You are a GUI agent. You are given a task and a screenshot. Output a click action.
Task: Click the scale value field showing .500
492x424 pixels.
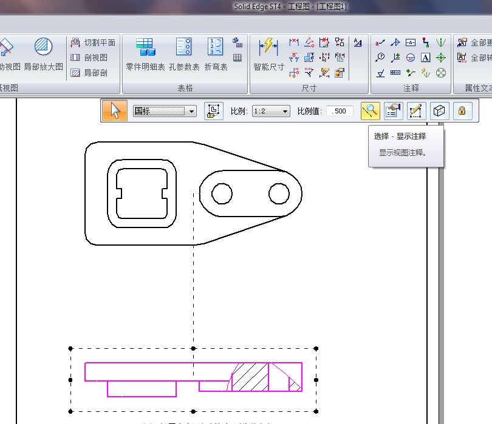coord(340,111)
